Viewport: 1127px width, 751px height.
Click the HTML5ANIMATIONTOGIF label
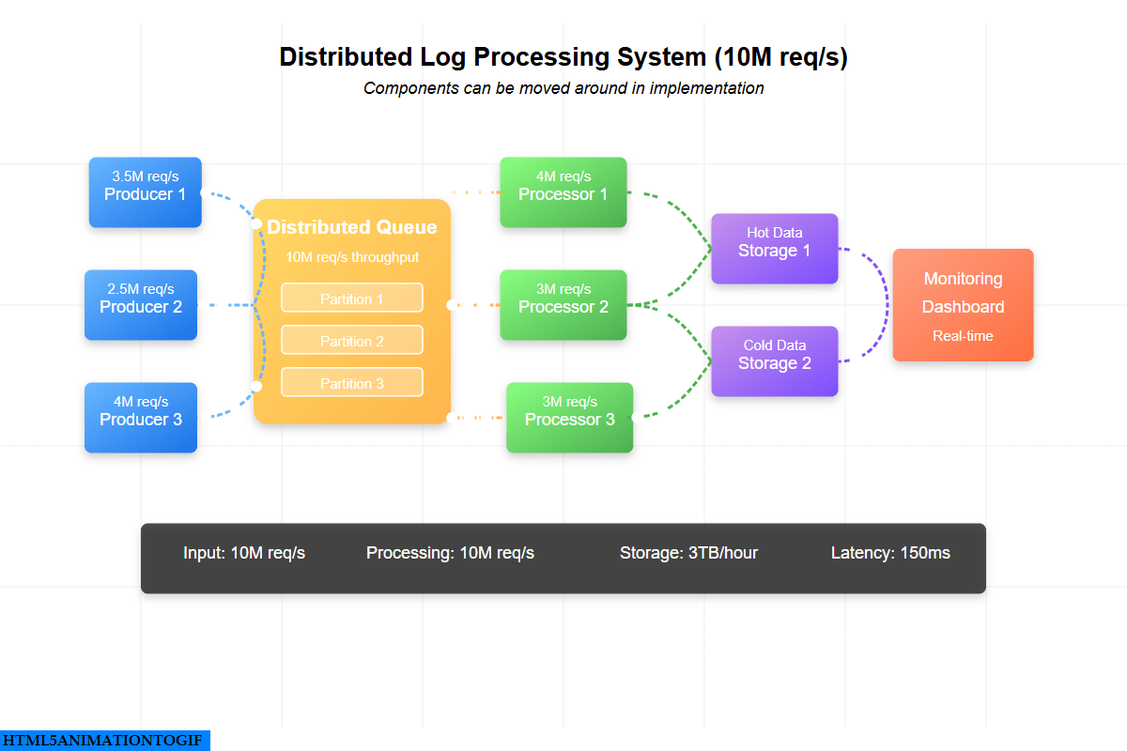click(x=104, y=741)
